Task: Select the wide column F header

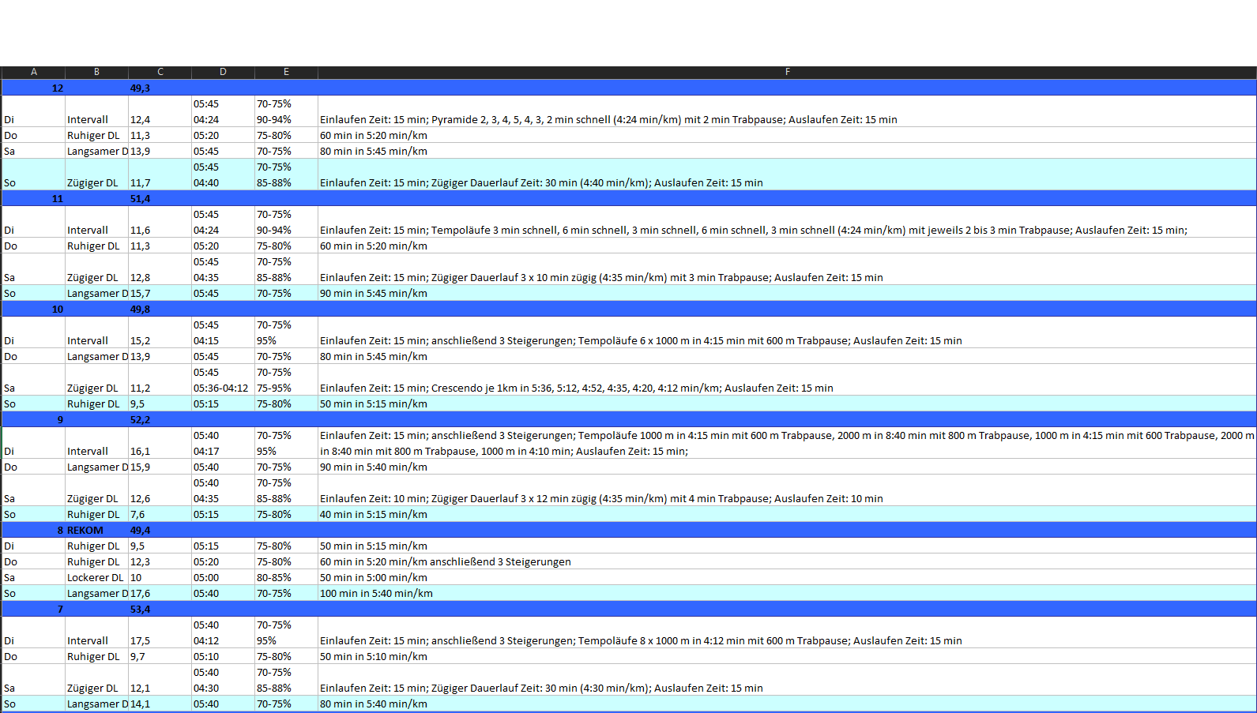Action: [787, 72]
